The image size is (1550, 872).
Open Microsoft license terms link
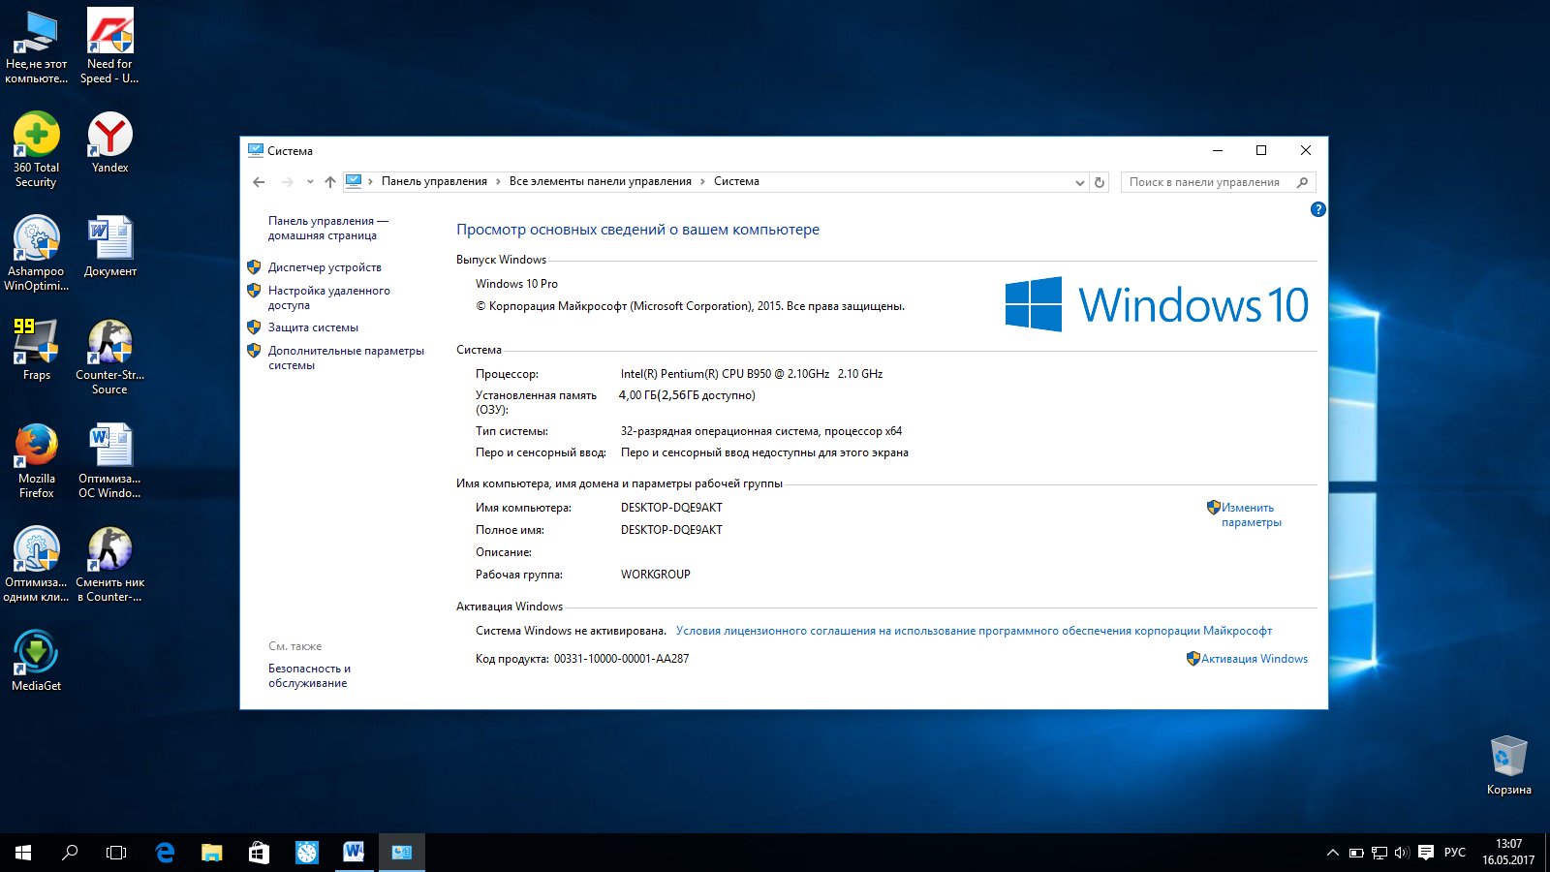tap(974, 631)
